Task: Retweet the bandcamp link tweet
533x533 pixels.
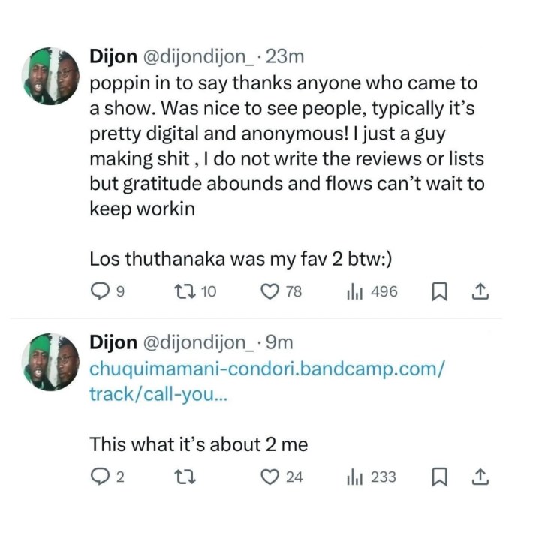Action: pos(181,477)
